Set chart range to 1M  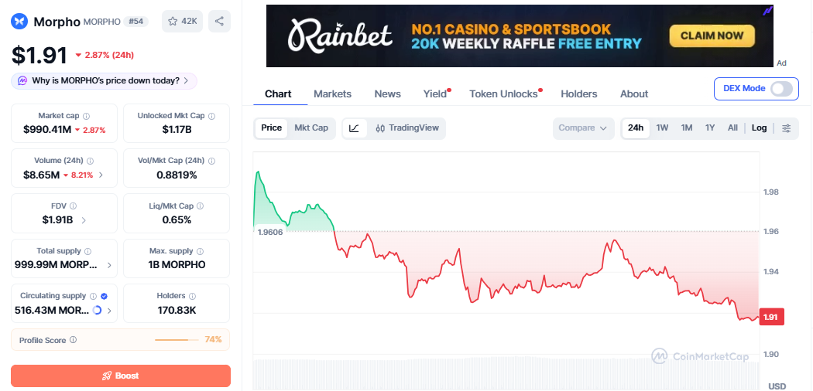687,127
